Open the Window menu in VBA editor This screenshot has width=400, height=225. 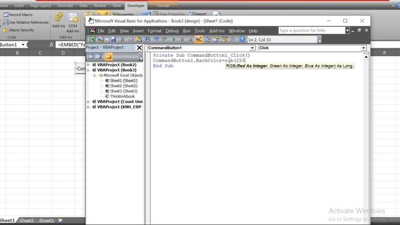pos(236,31)
